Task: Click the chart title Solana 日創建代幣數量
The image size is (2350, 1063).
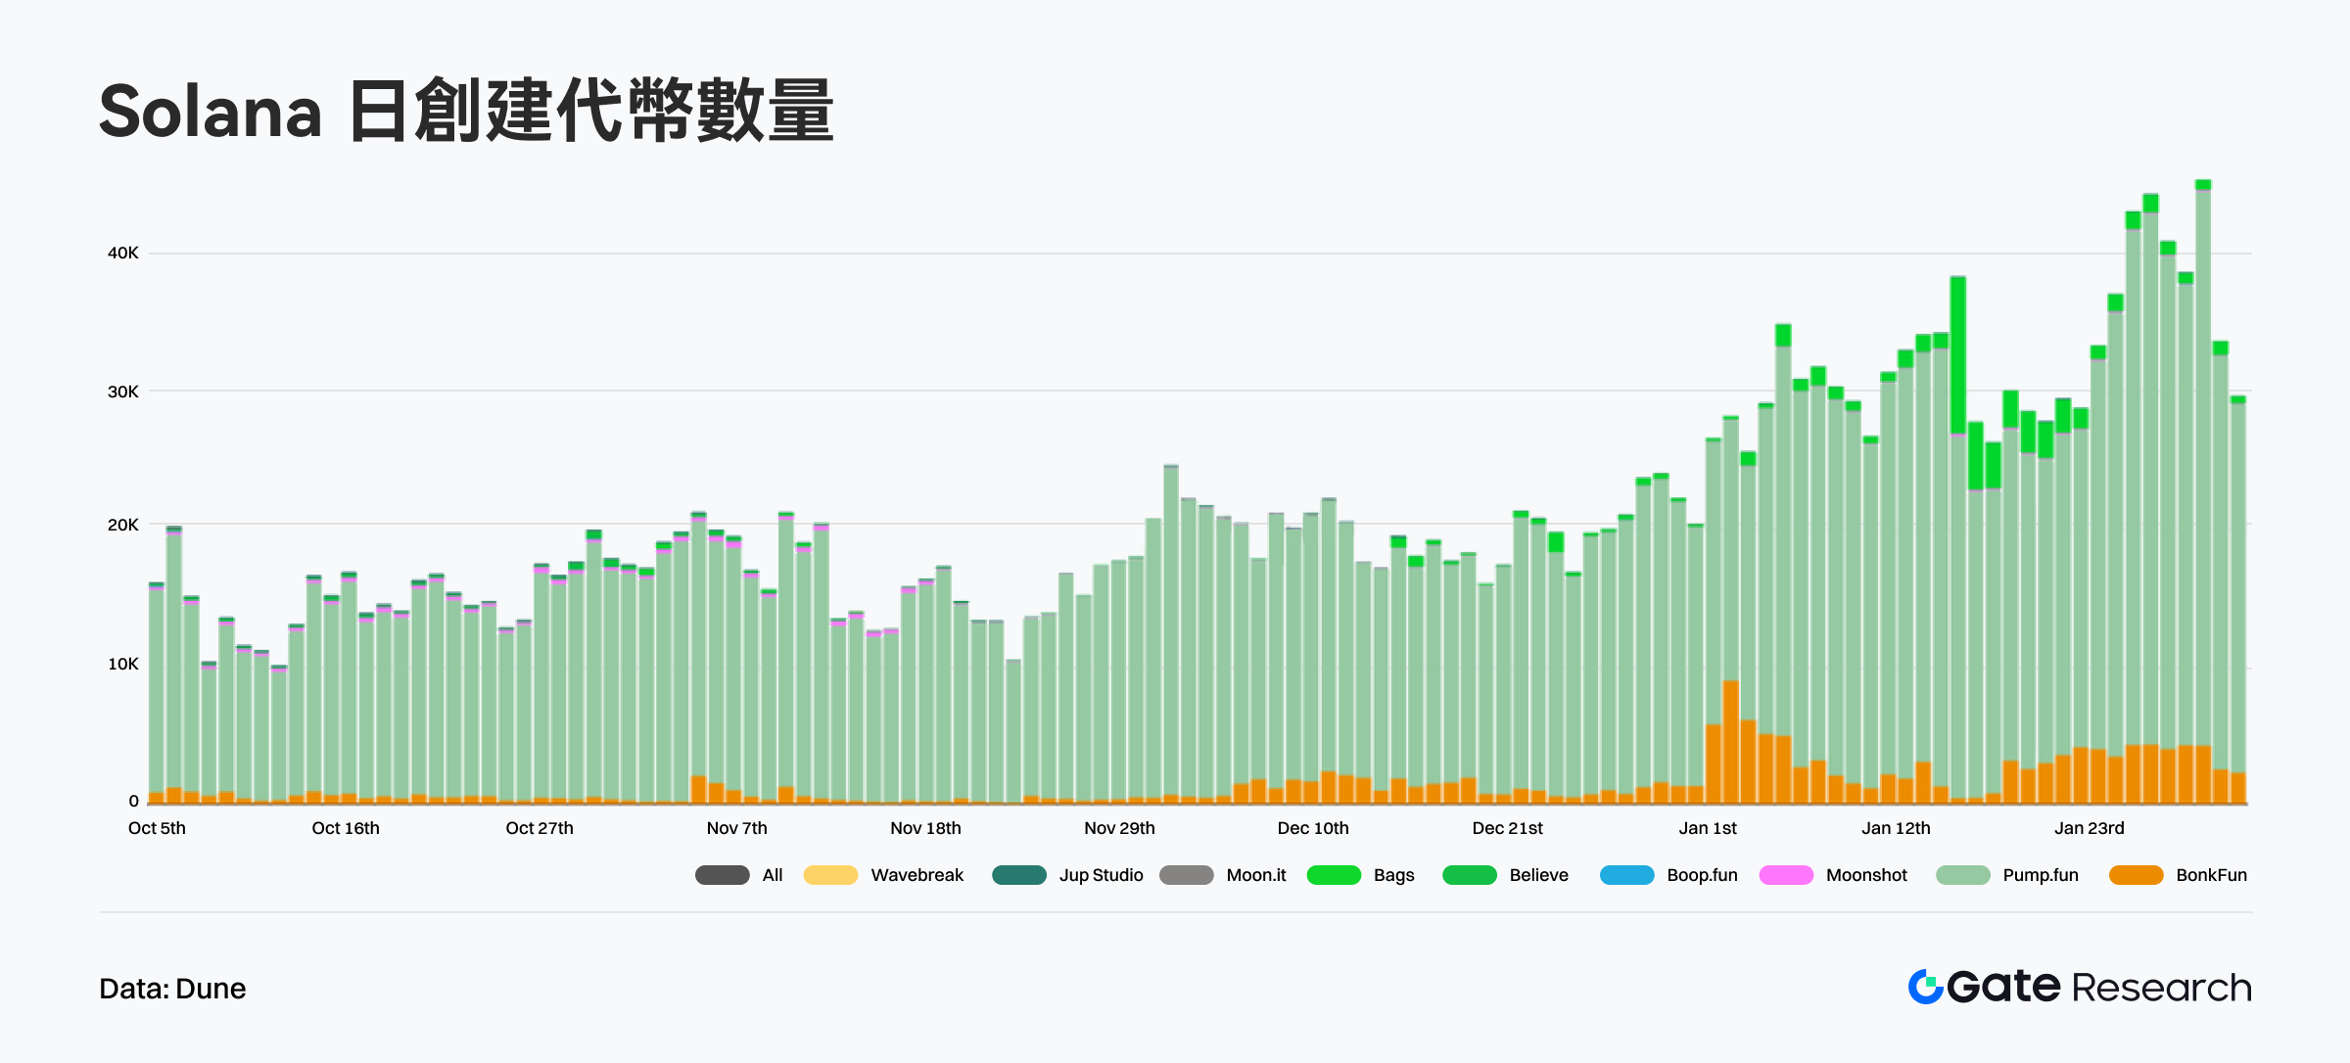Action: (466, 112)
